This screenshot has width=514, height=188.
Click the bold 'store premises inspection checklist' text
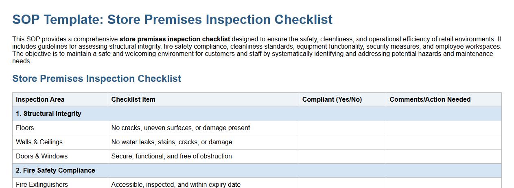[x=175, y=39]
